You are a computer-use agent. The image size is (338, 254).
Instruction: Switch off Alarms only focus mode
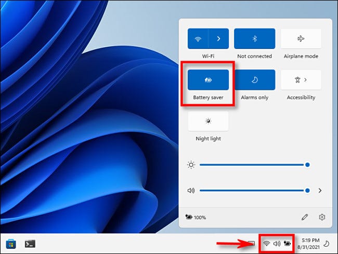[254, 80]
